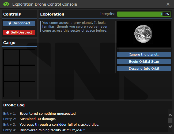
Task: Select the top-left cargo slot
Action: [x=11, y=57]
